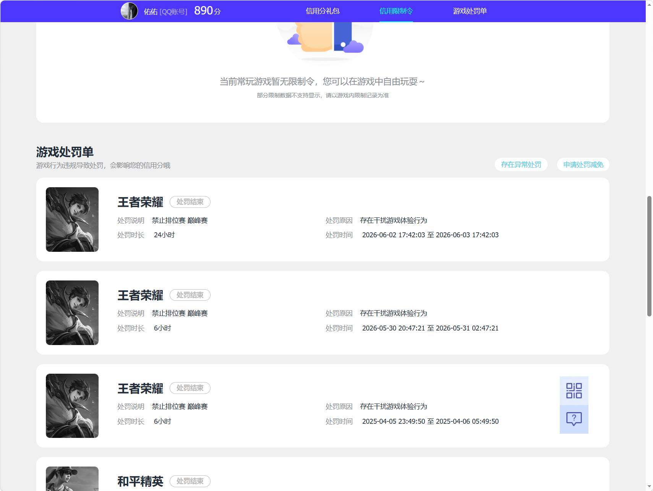This screenshot has height=491, width=653.
Task: Open thumbnail of 2025-04-05 王者荣耀 penalty
Action: coord(72,406)
